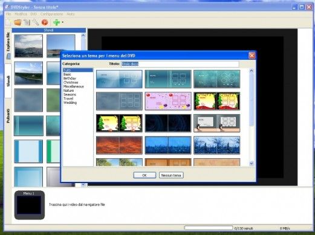Click the new project toolbar icon

(x=8, y=22)
